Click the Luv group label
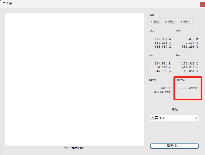Image resolution: width=205 pixels, height=155 pixels. click(x=178, y=55)
